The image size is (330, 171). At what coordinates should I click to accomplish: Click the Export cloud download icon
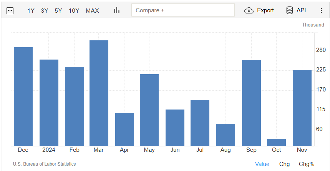coord(249,10)
